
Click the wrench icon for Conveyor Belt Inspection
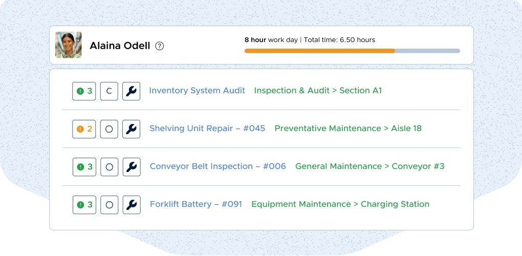(131, 167)
